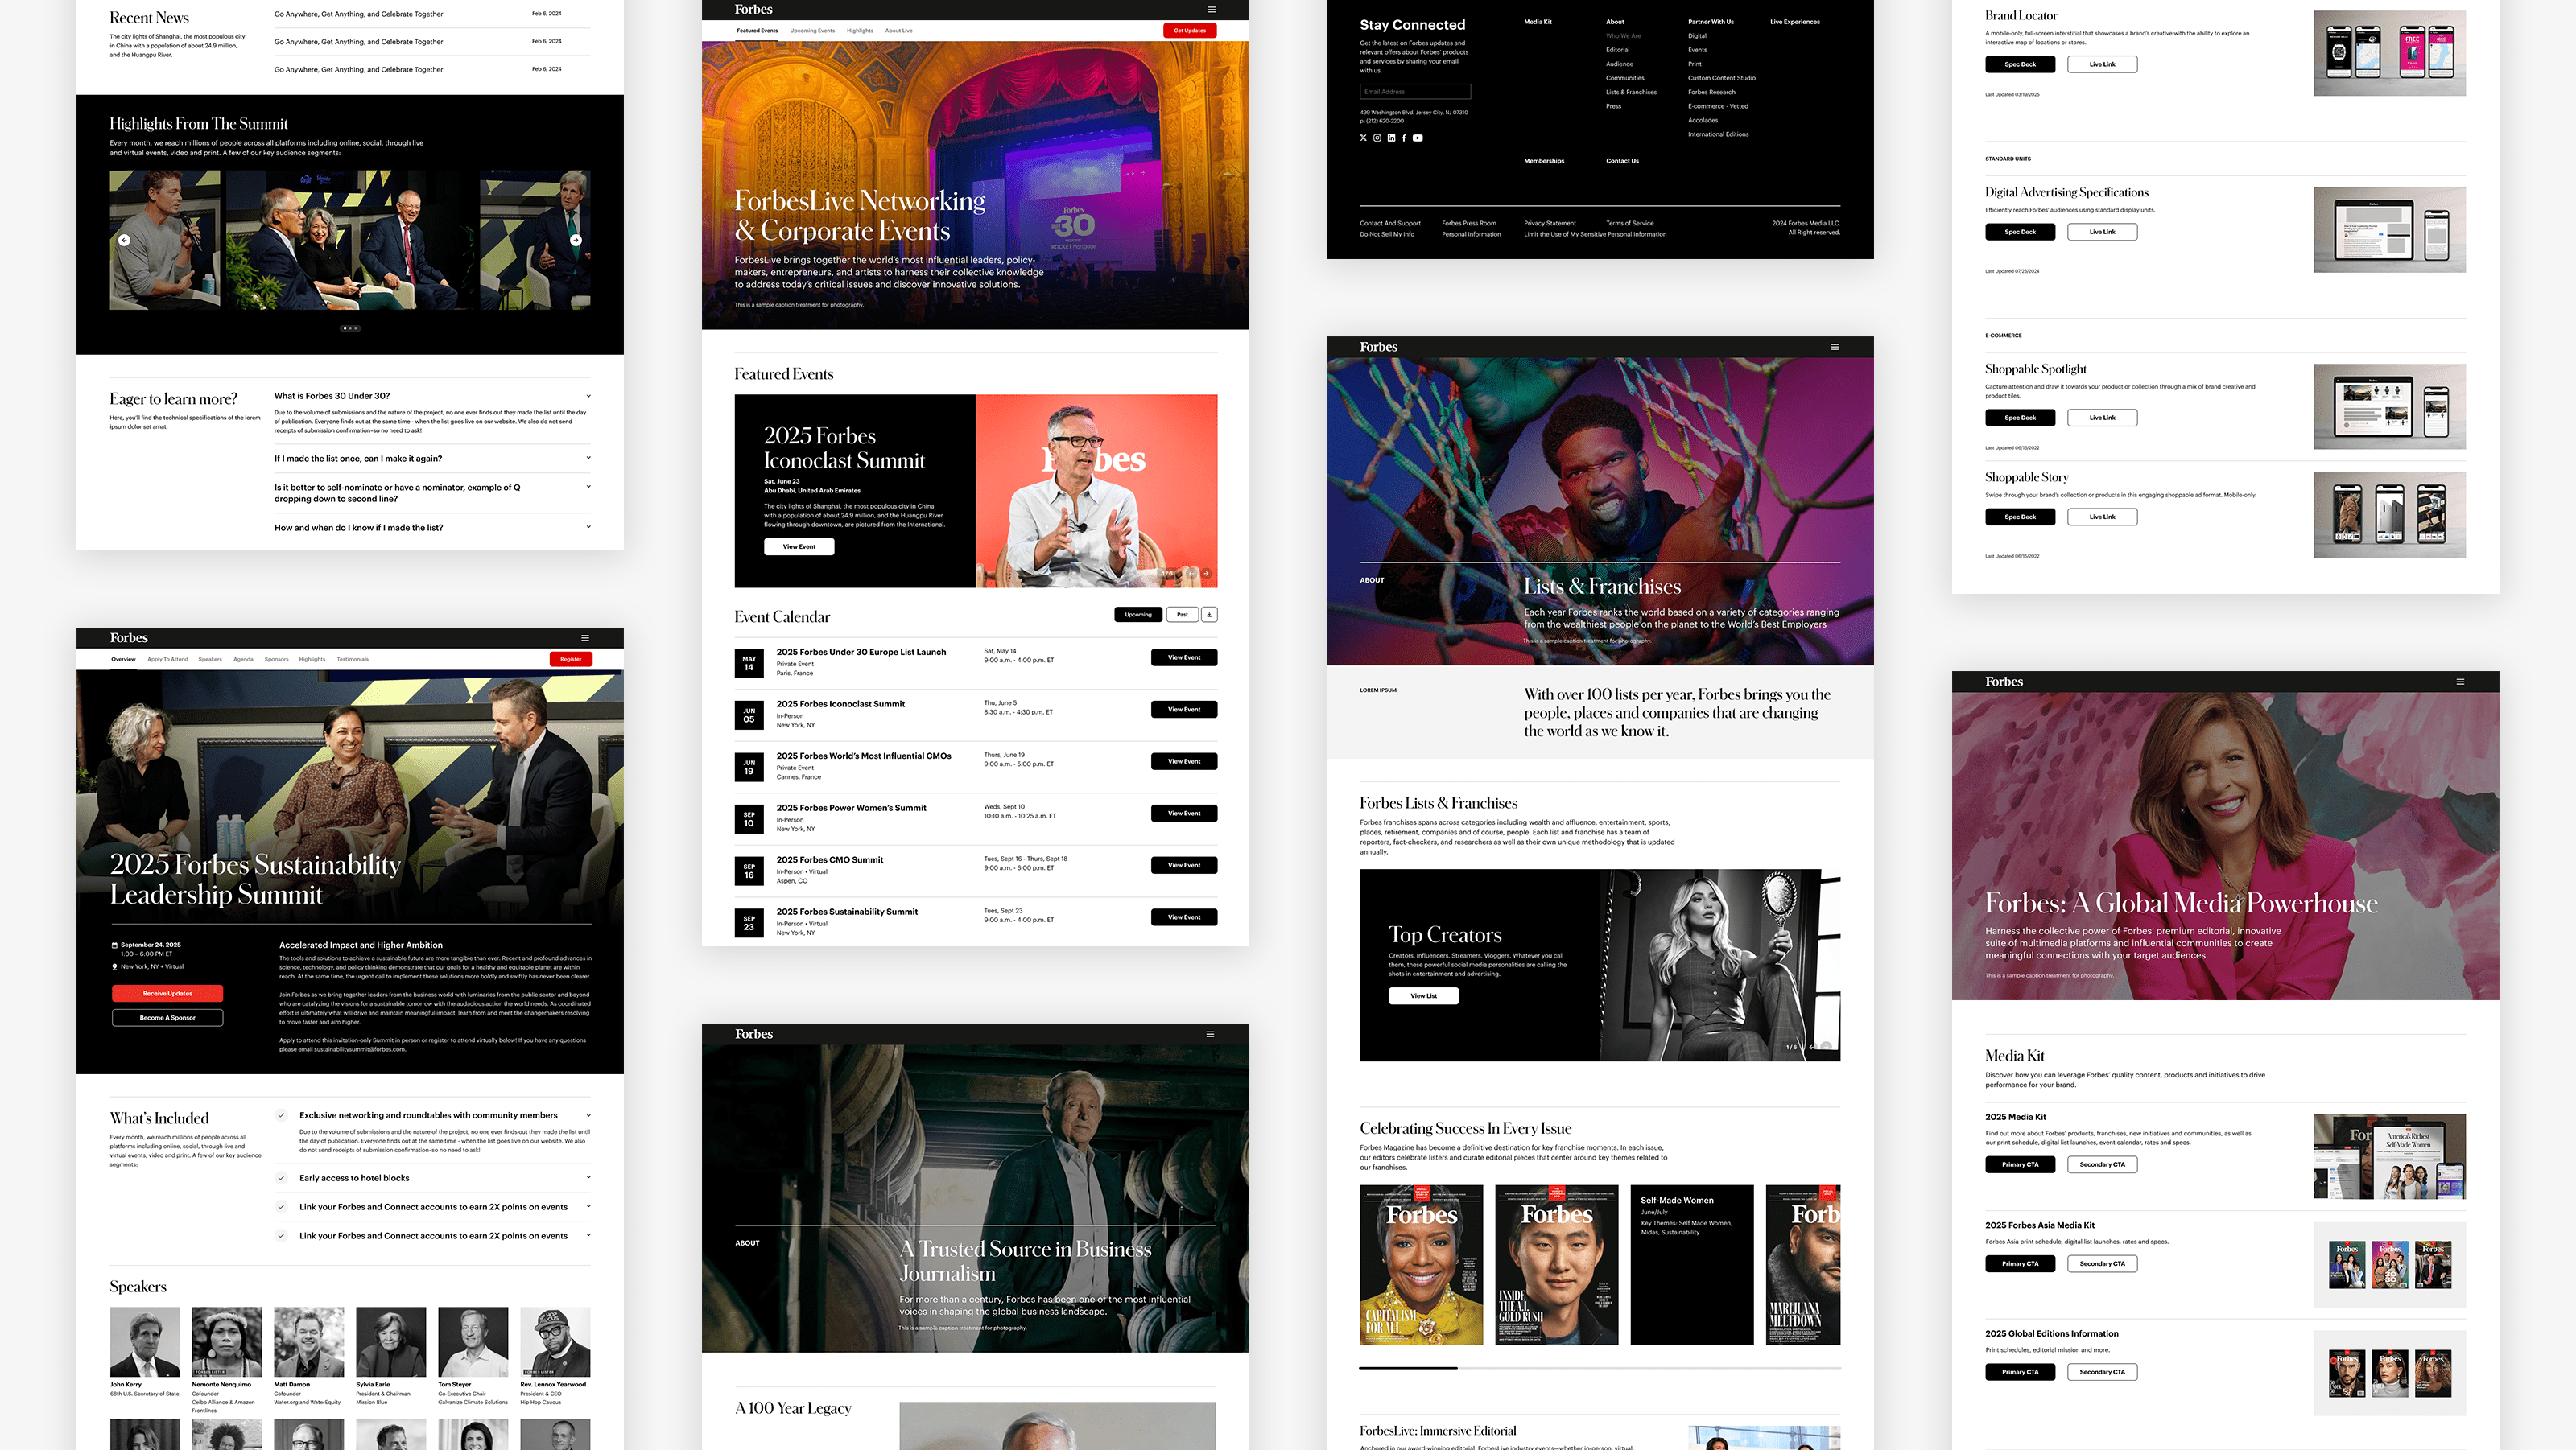Click the Forbes logo on Global Media Powerhouse header
Image resolution: width=2576 pixels, height=1450 pixels.
pyautogui.click(x=2004, y=682)
